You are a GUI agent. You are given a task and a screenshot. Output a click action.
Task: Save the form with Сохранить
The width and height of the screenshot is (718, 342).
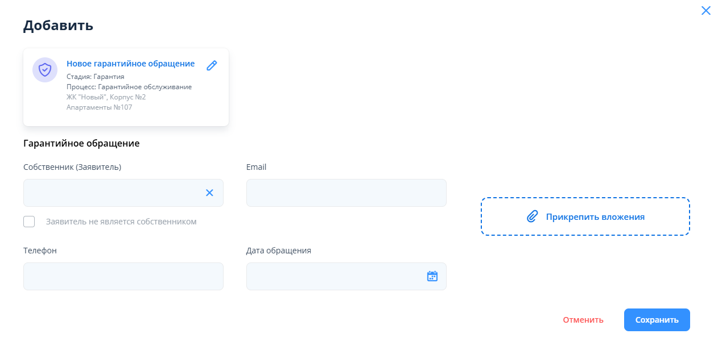(x=657, y=320)
